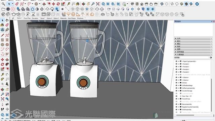
Task: Open the folder icon in second toolbar row
Action: [3, 9]
